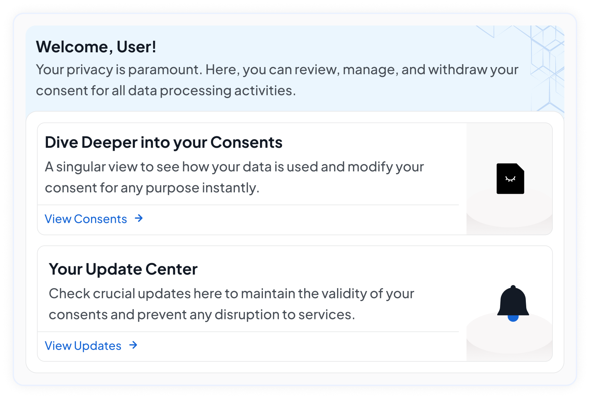Click the Welcome, User! heading
Screen dimensions: 590x399
tap(96, 47)
